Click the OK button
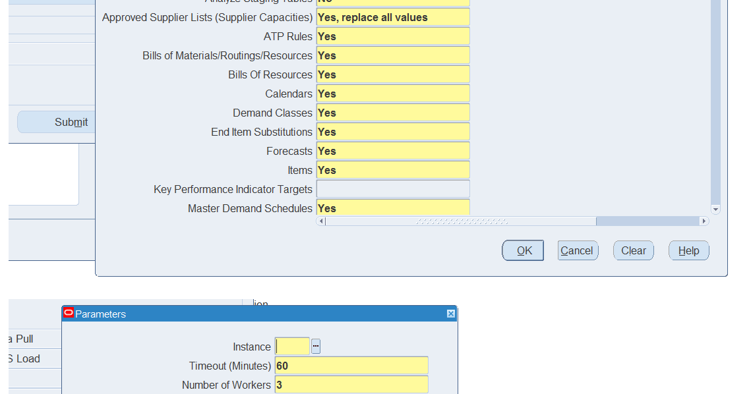The width and height of the screenshot is (751, 394). [522, 250]
